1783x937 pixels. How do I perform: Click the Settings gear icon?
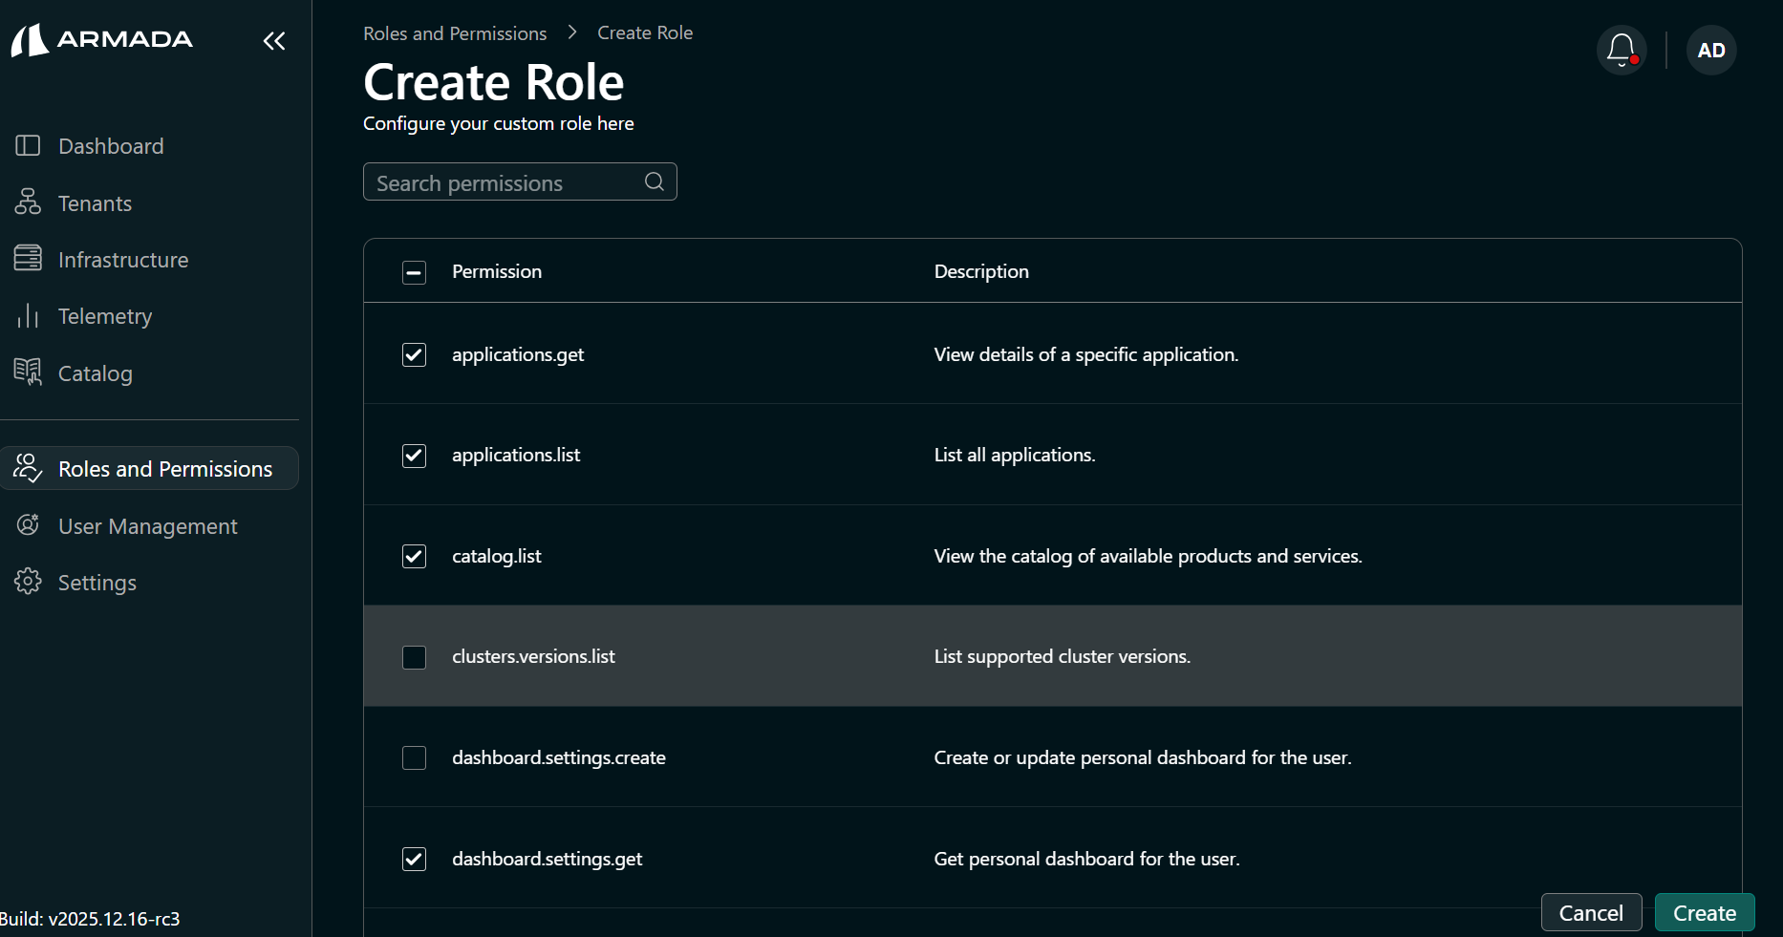coord(28,582)
